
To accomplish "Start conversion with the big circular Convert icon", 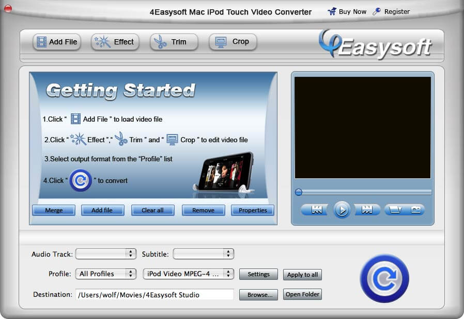I will tap(385, 278).
